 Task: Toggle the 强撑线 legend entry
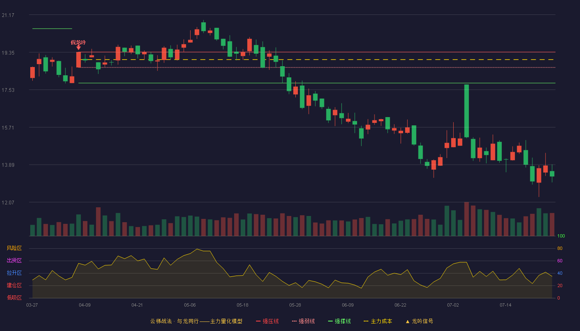pos(339,321)
